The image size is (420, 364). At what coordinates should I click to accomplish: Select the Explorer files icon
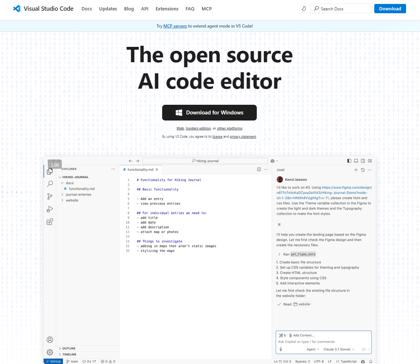(x=50, y=171)
